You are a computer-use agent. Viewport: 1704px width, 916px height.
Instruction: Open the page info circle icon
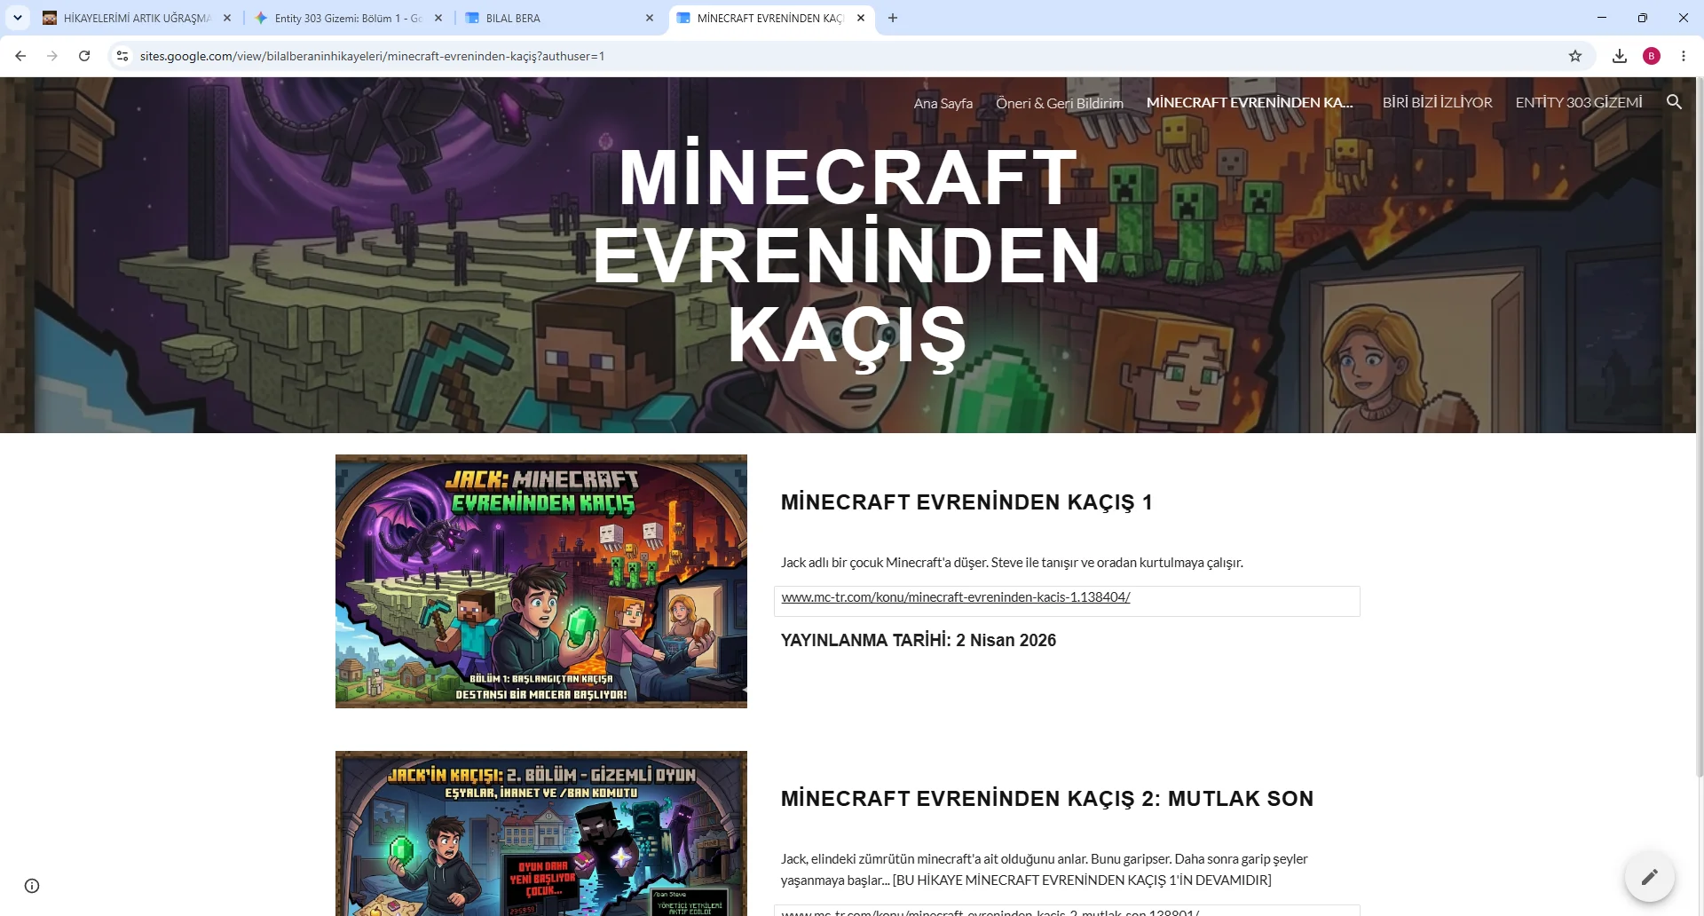click(x=32, y=886)
